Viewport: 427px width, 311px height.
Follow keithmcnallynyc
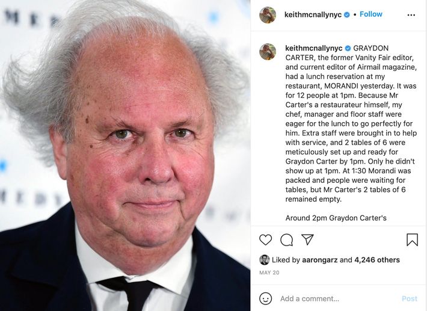(371, 14)
